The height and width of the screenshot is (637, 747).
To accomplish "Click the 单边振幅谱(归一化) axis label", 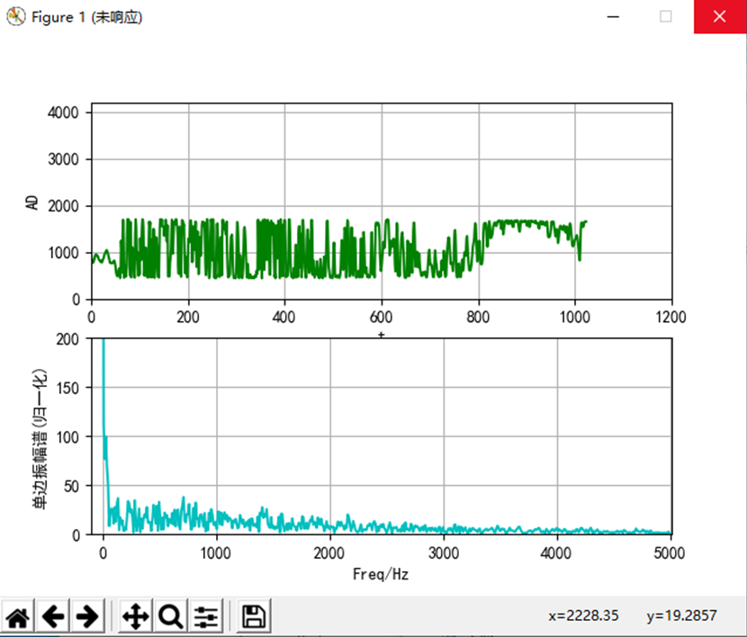I will [x=40, y=439].
